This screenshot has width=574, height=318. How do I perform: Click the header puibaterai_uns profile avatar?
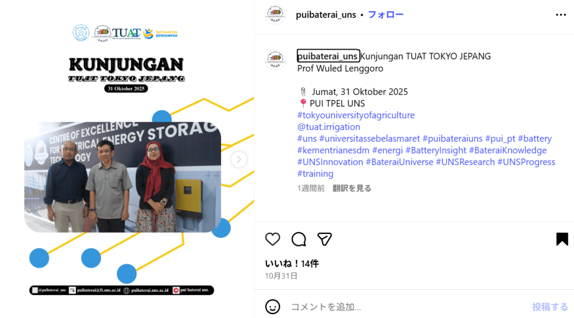coord(275,15)
